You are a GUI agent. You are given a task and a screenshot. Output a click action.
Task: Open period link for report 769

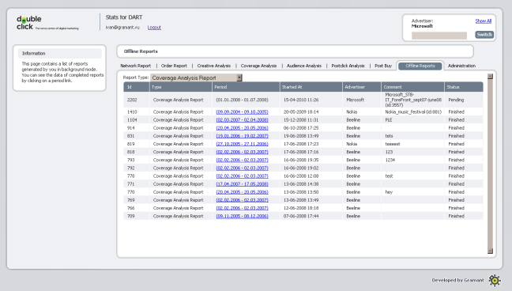tap(242, 200)
